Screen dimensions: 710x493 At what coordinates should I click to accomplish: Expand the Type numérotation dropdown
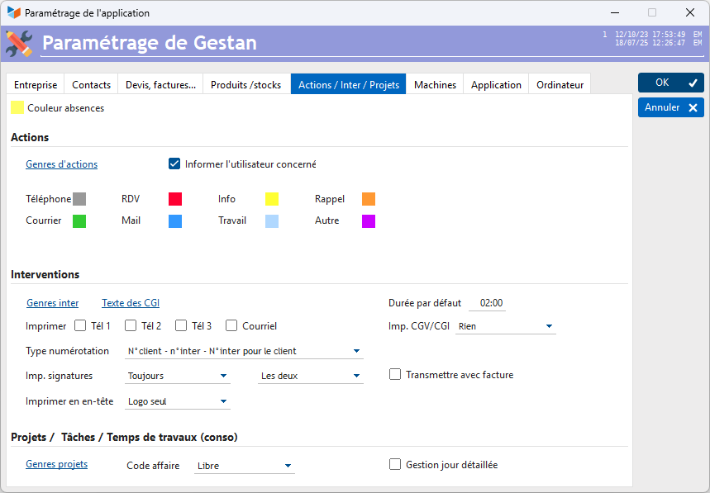[x=356, y=351]
